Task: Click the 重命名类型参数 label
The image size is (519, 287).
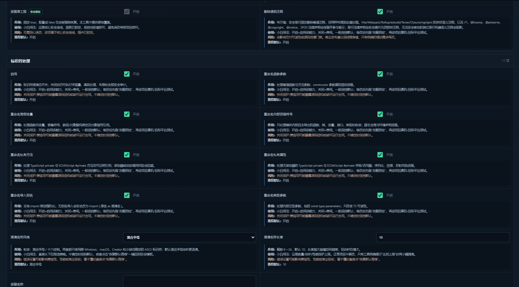Action: [x=275, y=195]
